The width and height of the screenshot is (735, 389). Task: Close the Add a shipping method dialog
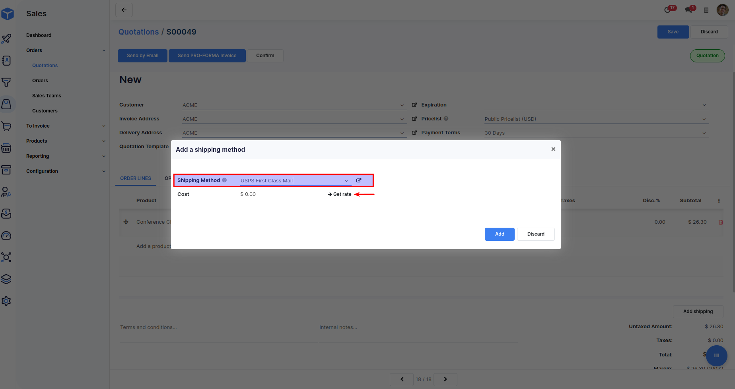(x=553, y=149)
